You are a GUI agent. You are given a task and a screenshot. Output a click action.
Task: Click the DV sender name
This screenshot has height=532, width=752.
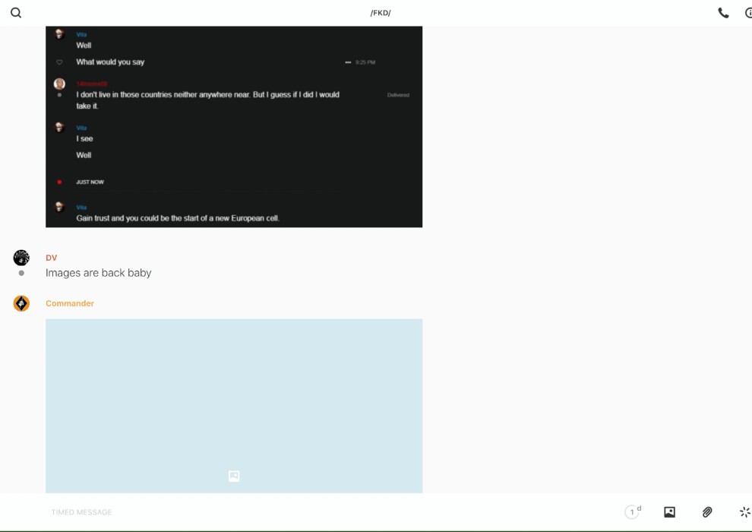[x=51, y=258]
